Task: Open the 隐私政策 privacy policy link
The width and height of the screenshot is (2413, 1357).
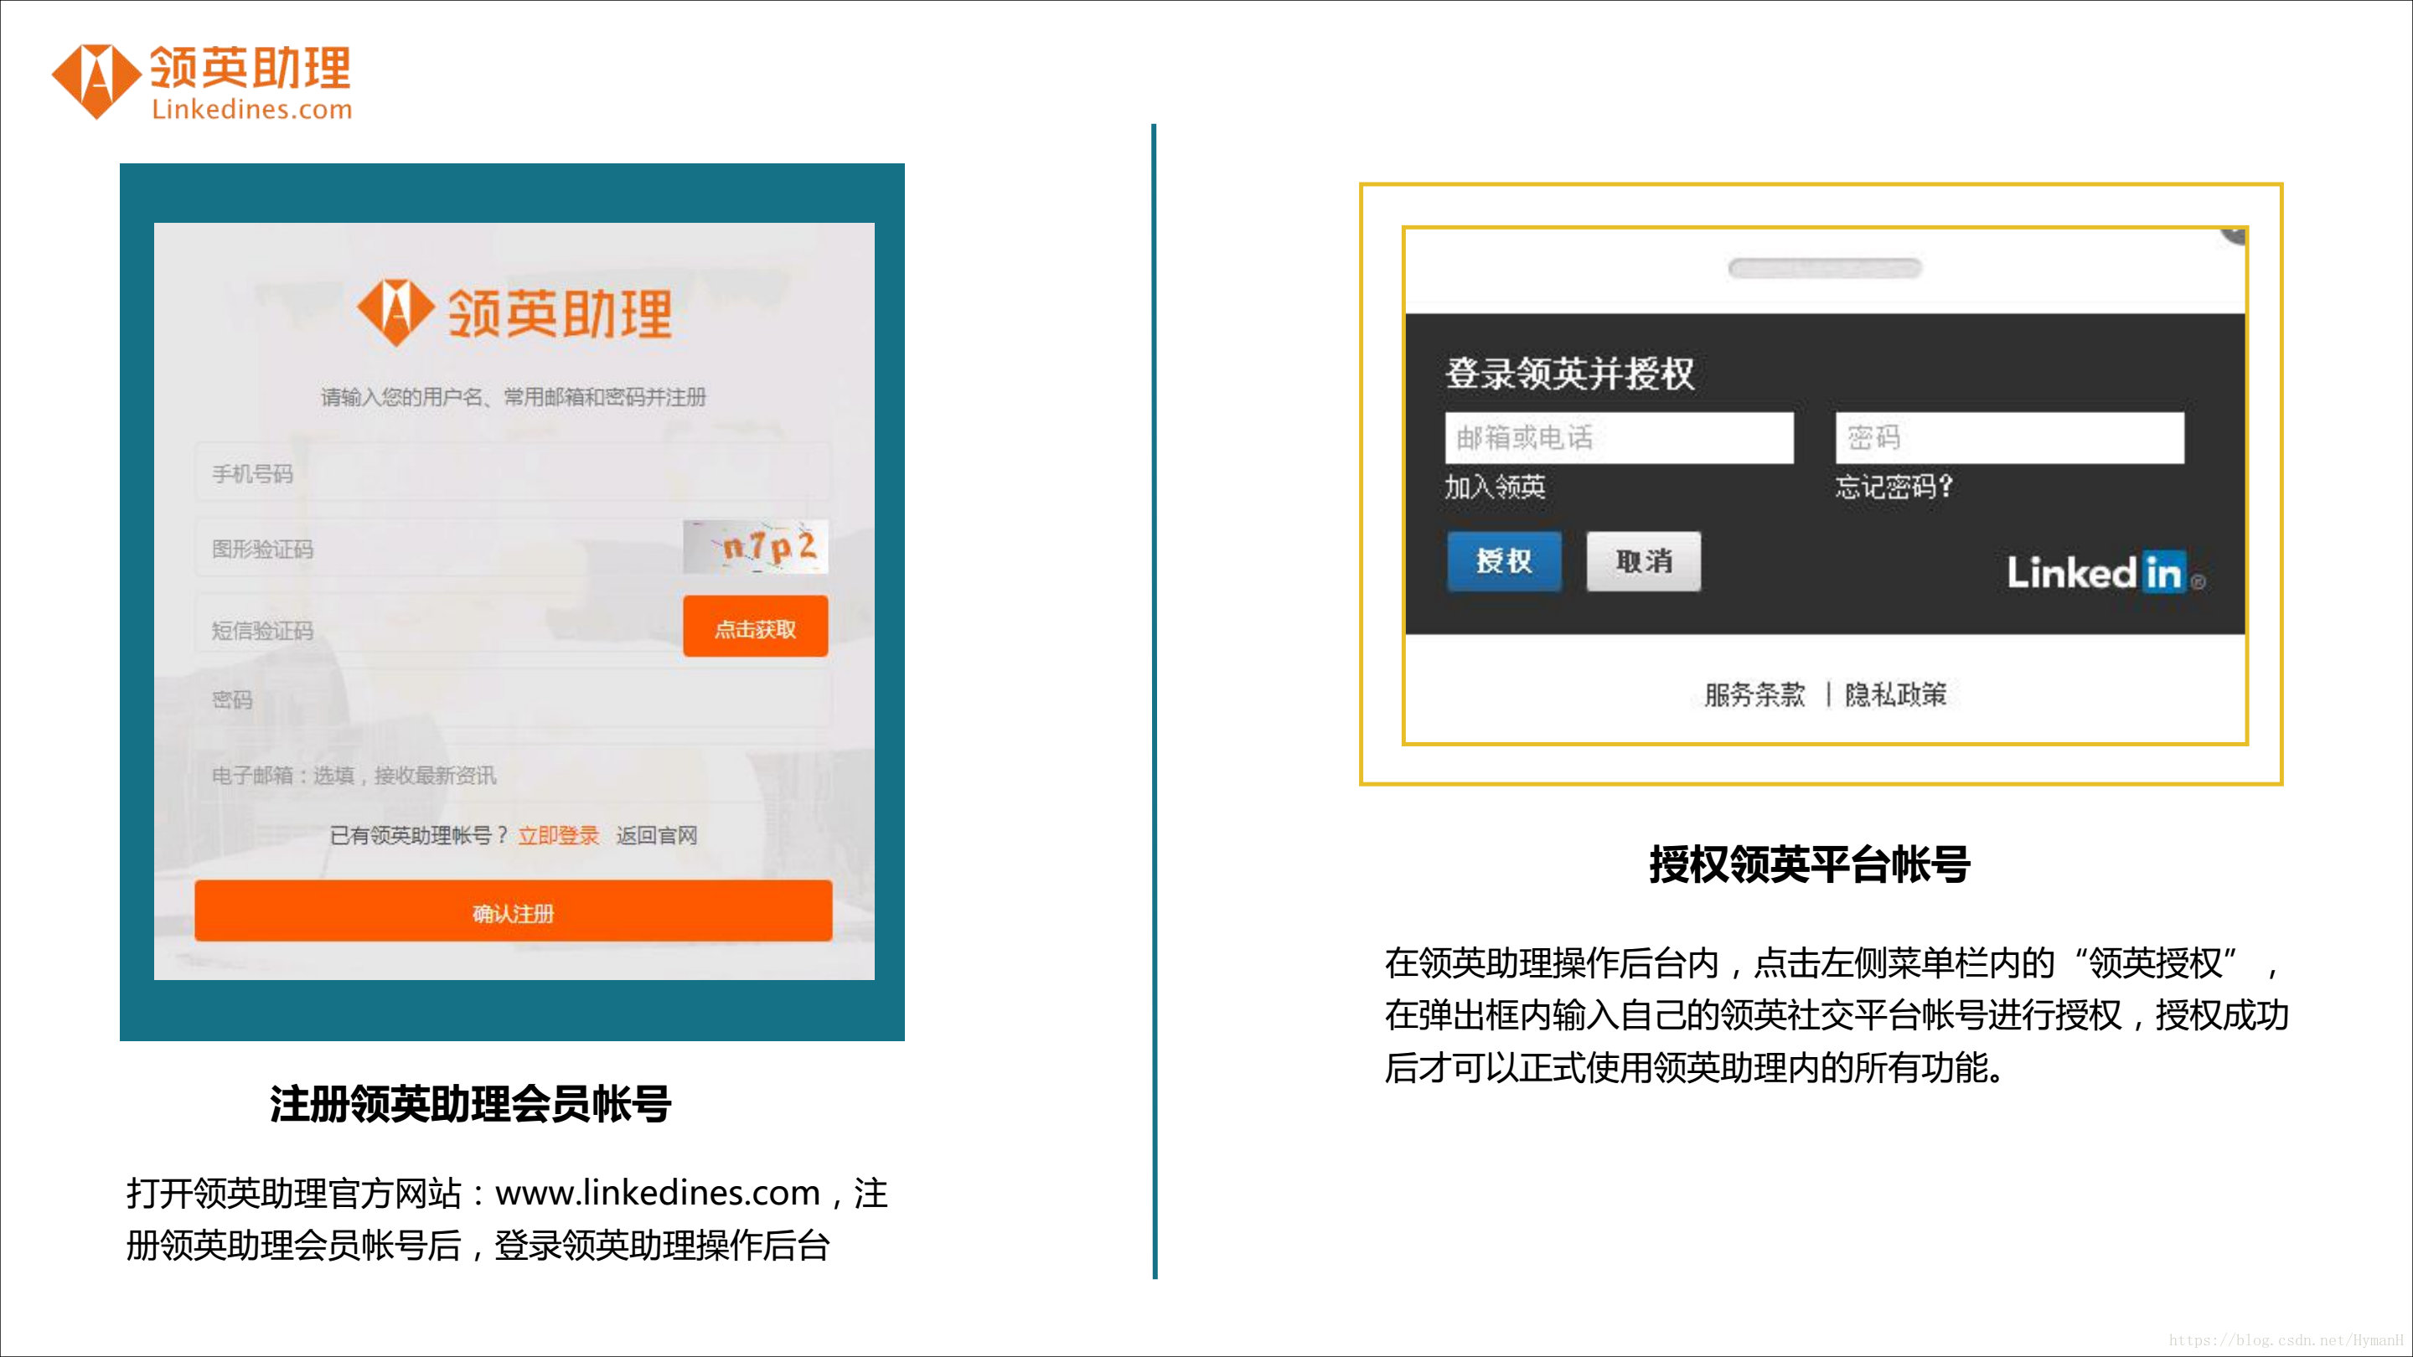Action: coord(1896,694)
